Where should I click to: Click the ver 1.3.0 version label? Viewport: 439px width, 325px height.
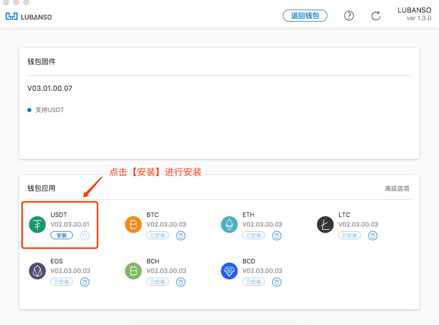pos(419,18)
